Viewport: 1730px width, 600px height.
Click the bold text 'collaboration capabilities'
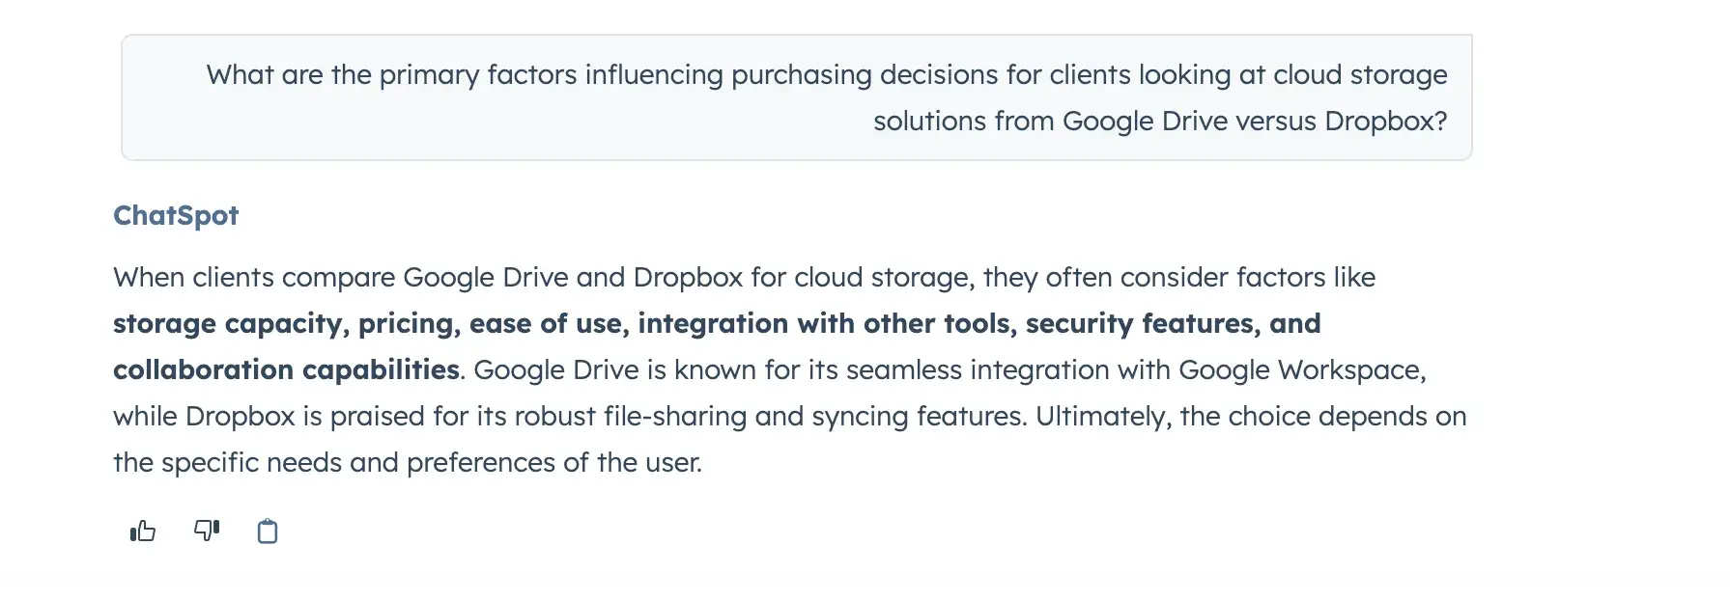[286, 369]
